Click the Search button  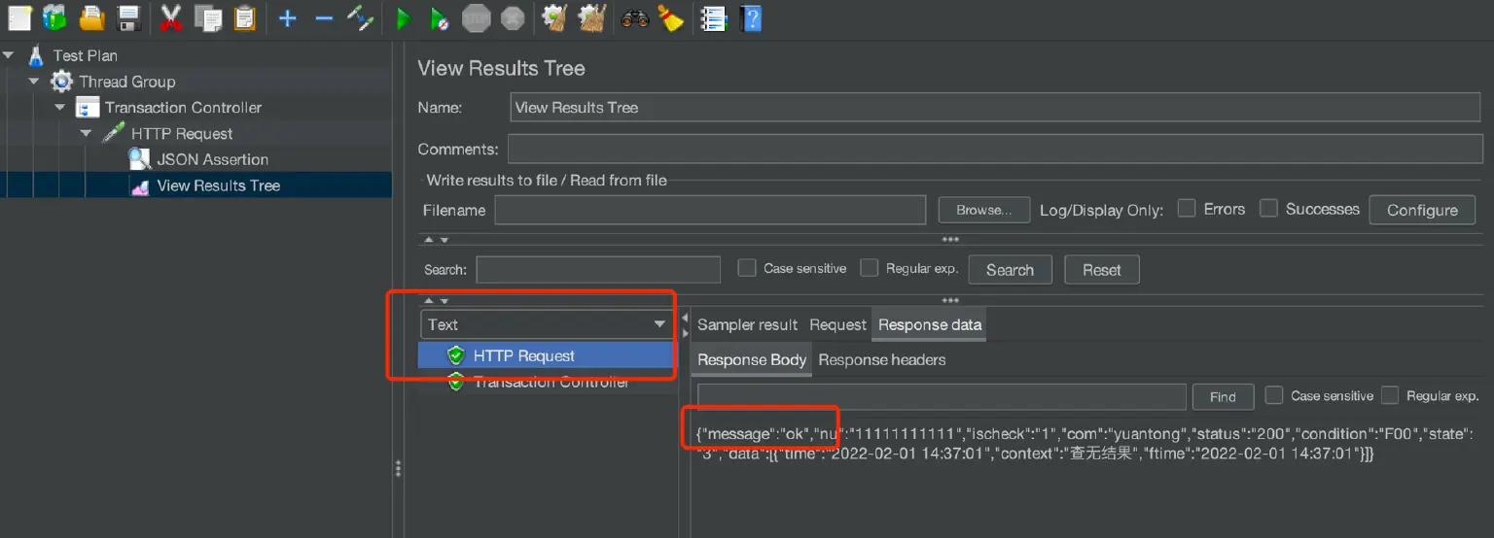[1010, 270]
